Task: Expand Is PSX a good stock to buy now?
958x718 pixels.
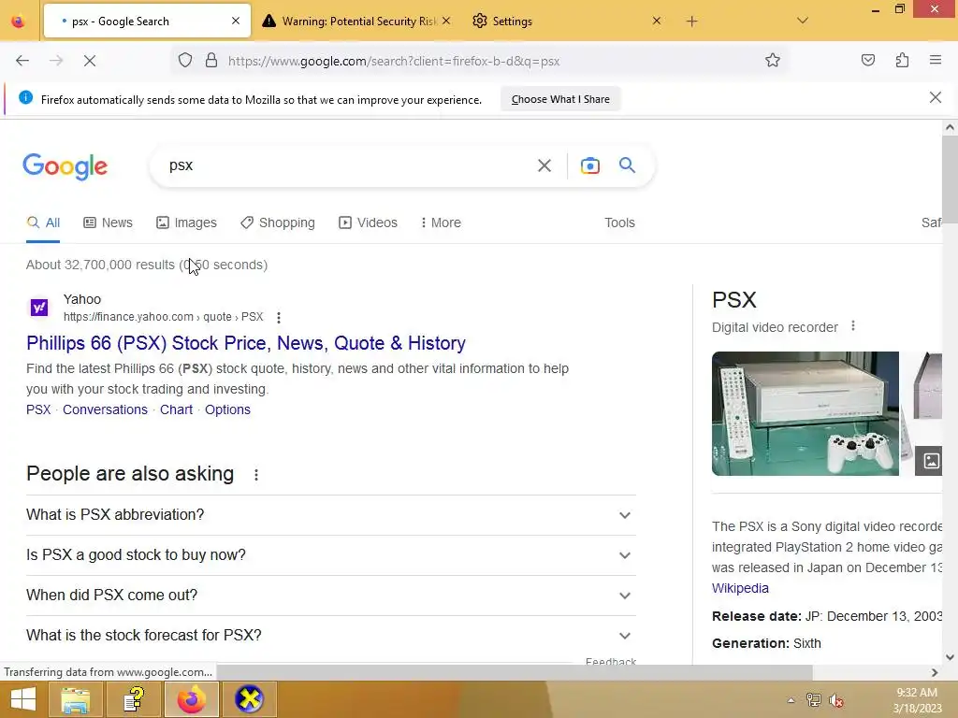Action: [x=330, y=555]
